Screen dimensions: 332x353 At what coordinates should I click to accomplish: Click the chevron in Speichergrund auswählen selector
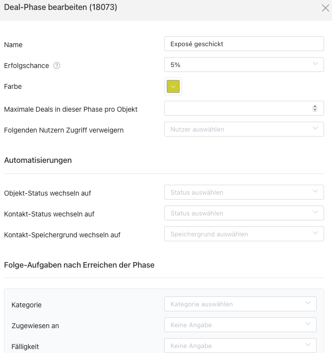315,233
